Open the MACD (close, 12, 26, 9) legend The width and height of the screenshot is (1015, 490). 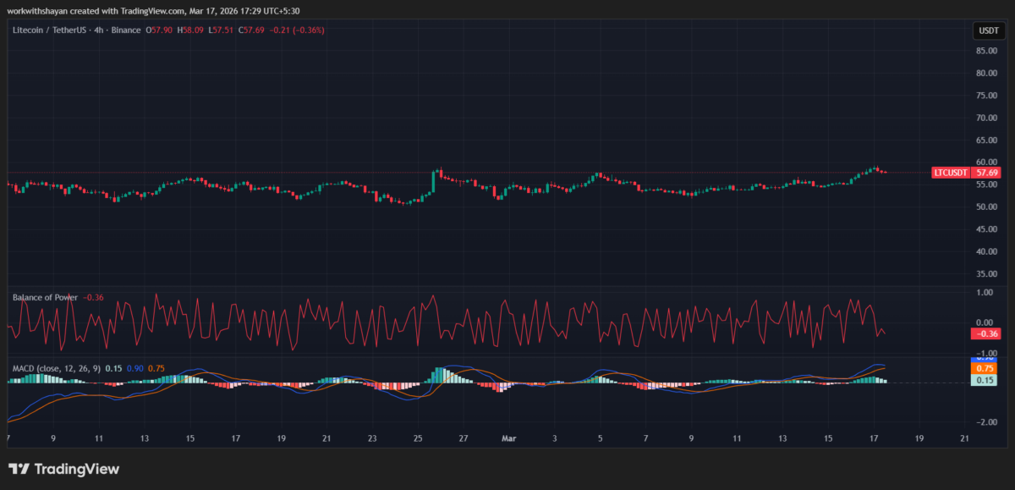click(57, 368)
